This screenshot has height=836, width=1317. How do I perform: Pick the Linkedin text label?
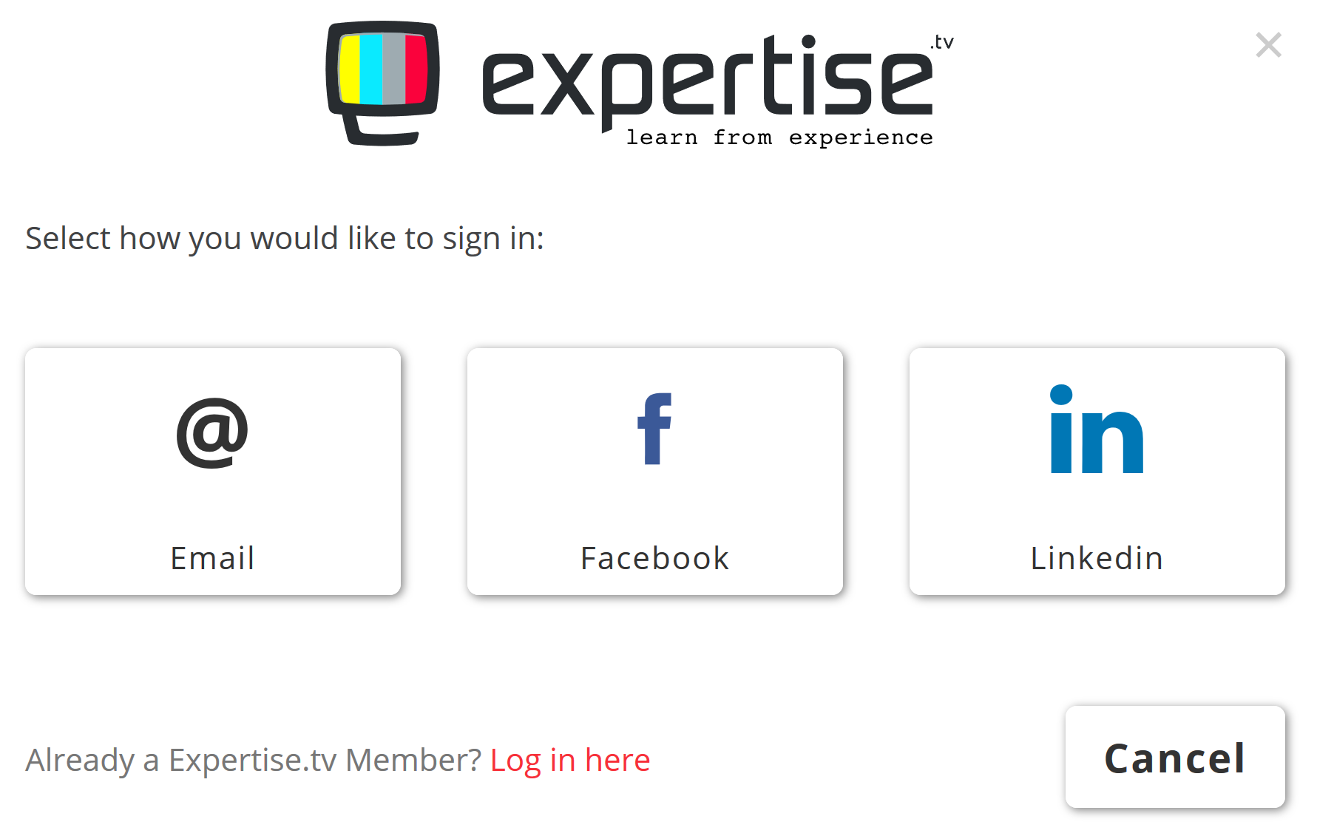(x=1097, y=558)
